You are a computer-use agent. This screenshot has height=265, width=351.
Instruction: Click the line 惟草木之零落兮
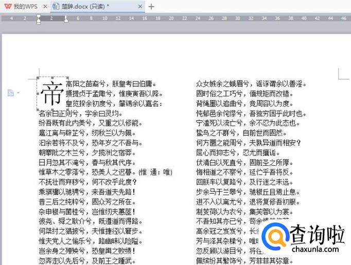pos(62,172)
